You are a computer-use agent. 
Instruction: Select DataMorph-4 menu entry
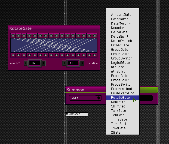coord(122,23)
